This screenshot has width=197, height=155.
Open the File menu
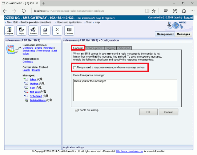(9, 22)
